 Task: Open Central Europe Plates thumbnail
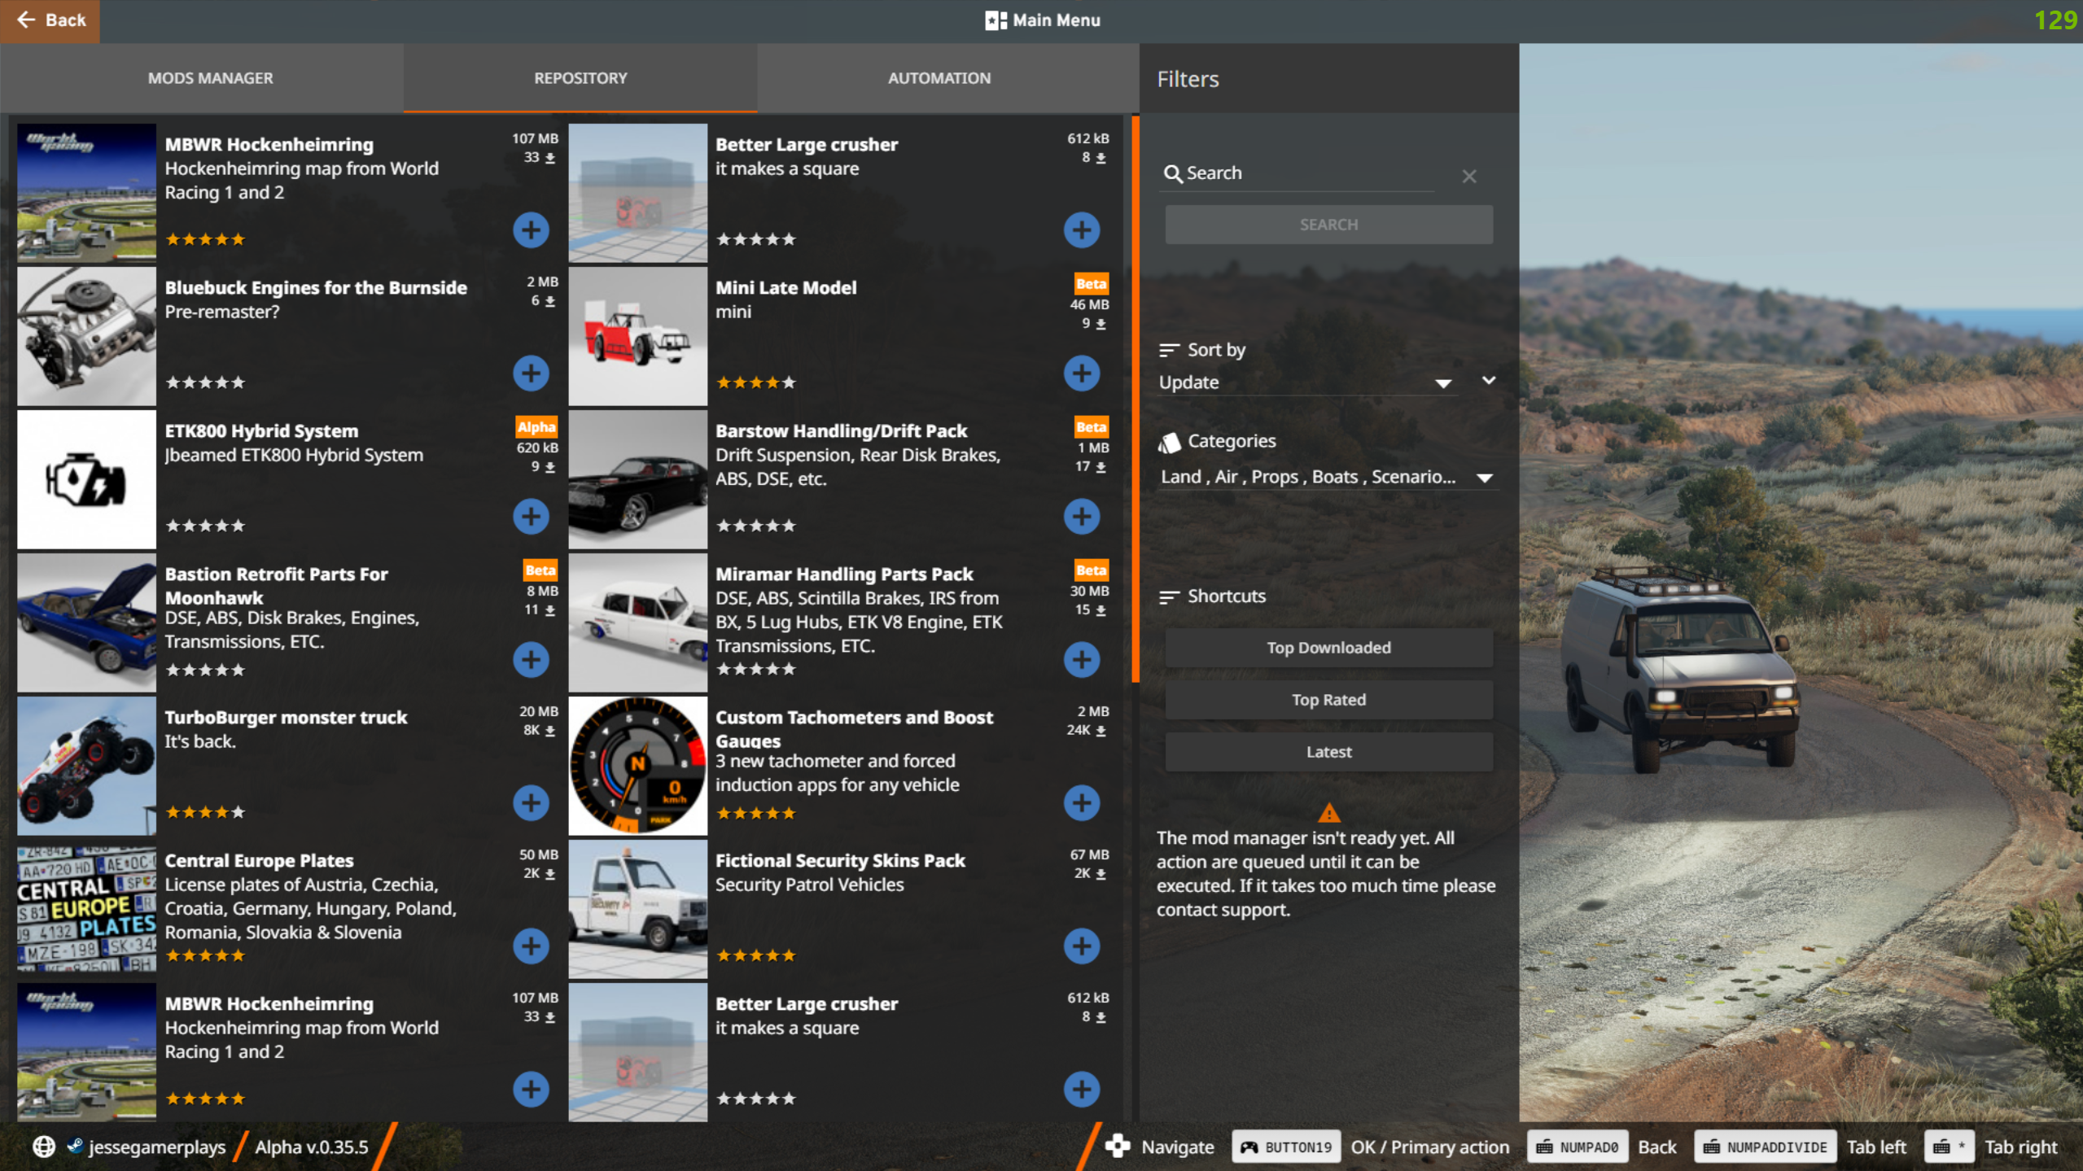click(86, 909)
